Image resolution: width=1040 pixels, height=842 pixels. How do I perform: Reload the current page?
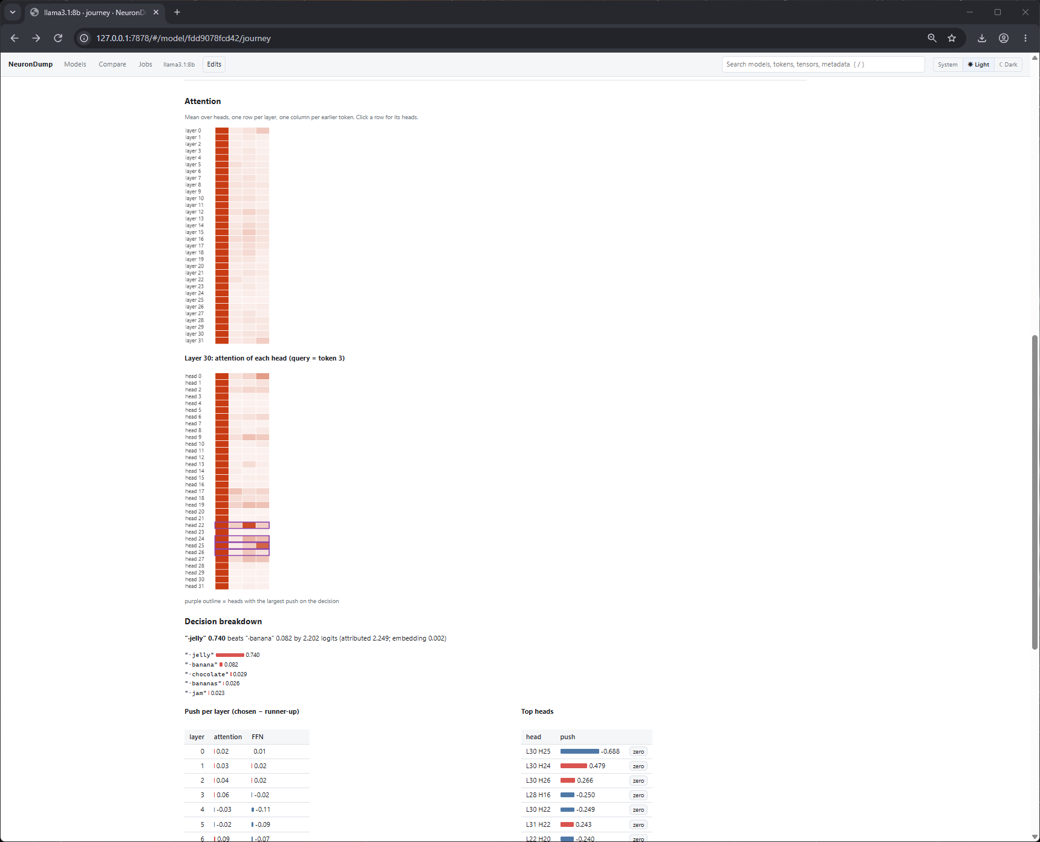[58, 38]
